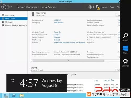The image size is (131, 98).
Task: Click the Start charm
Action: pos(125,50)
